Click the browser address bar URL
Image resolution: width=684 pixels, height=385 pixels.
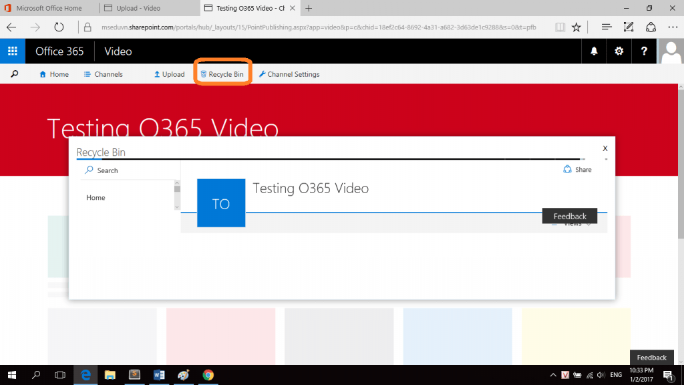[x=319, y=27]
